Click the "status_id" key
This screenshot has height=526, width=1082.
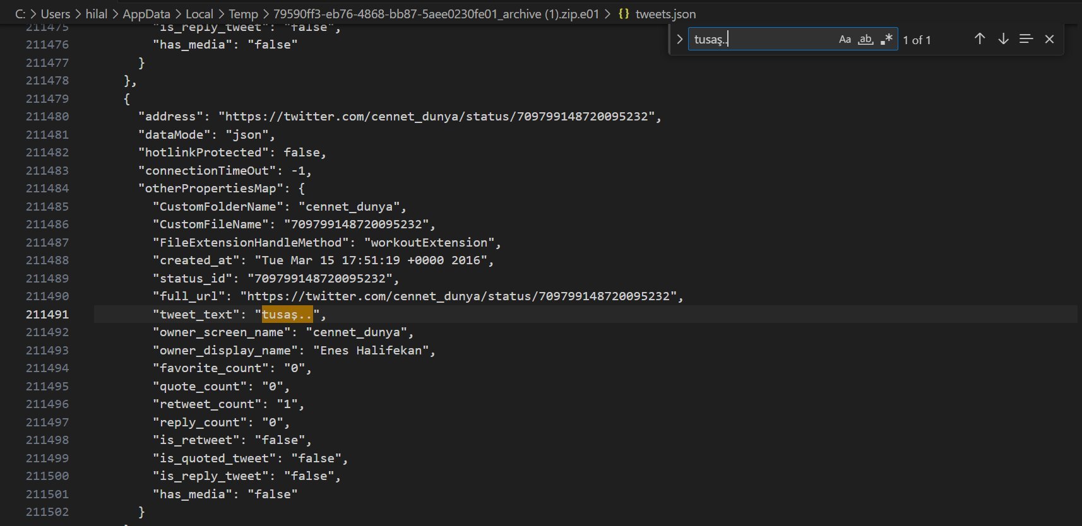pos(193,278)
